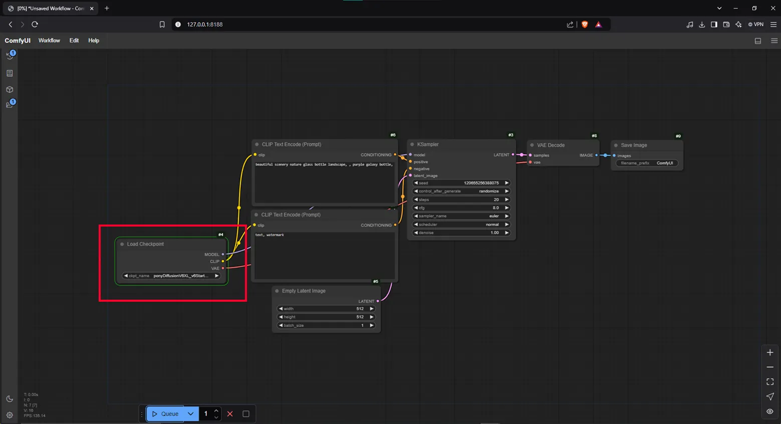
Task: Open the Model Library cube icon
Action: click(x=10, y=90)
